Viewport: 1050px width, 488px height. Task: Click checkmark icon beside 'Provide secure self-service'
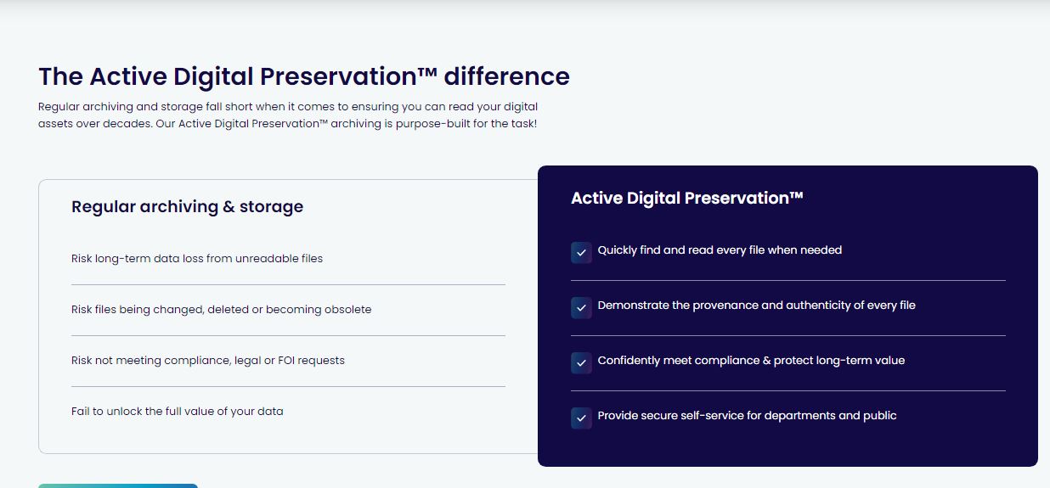pyautogui.click(x=581, y=418)
